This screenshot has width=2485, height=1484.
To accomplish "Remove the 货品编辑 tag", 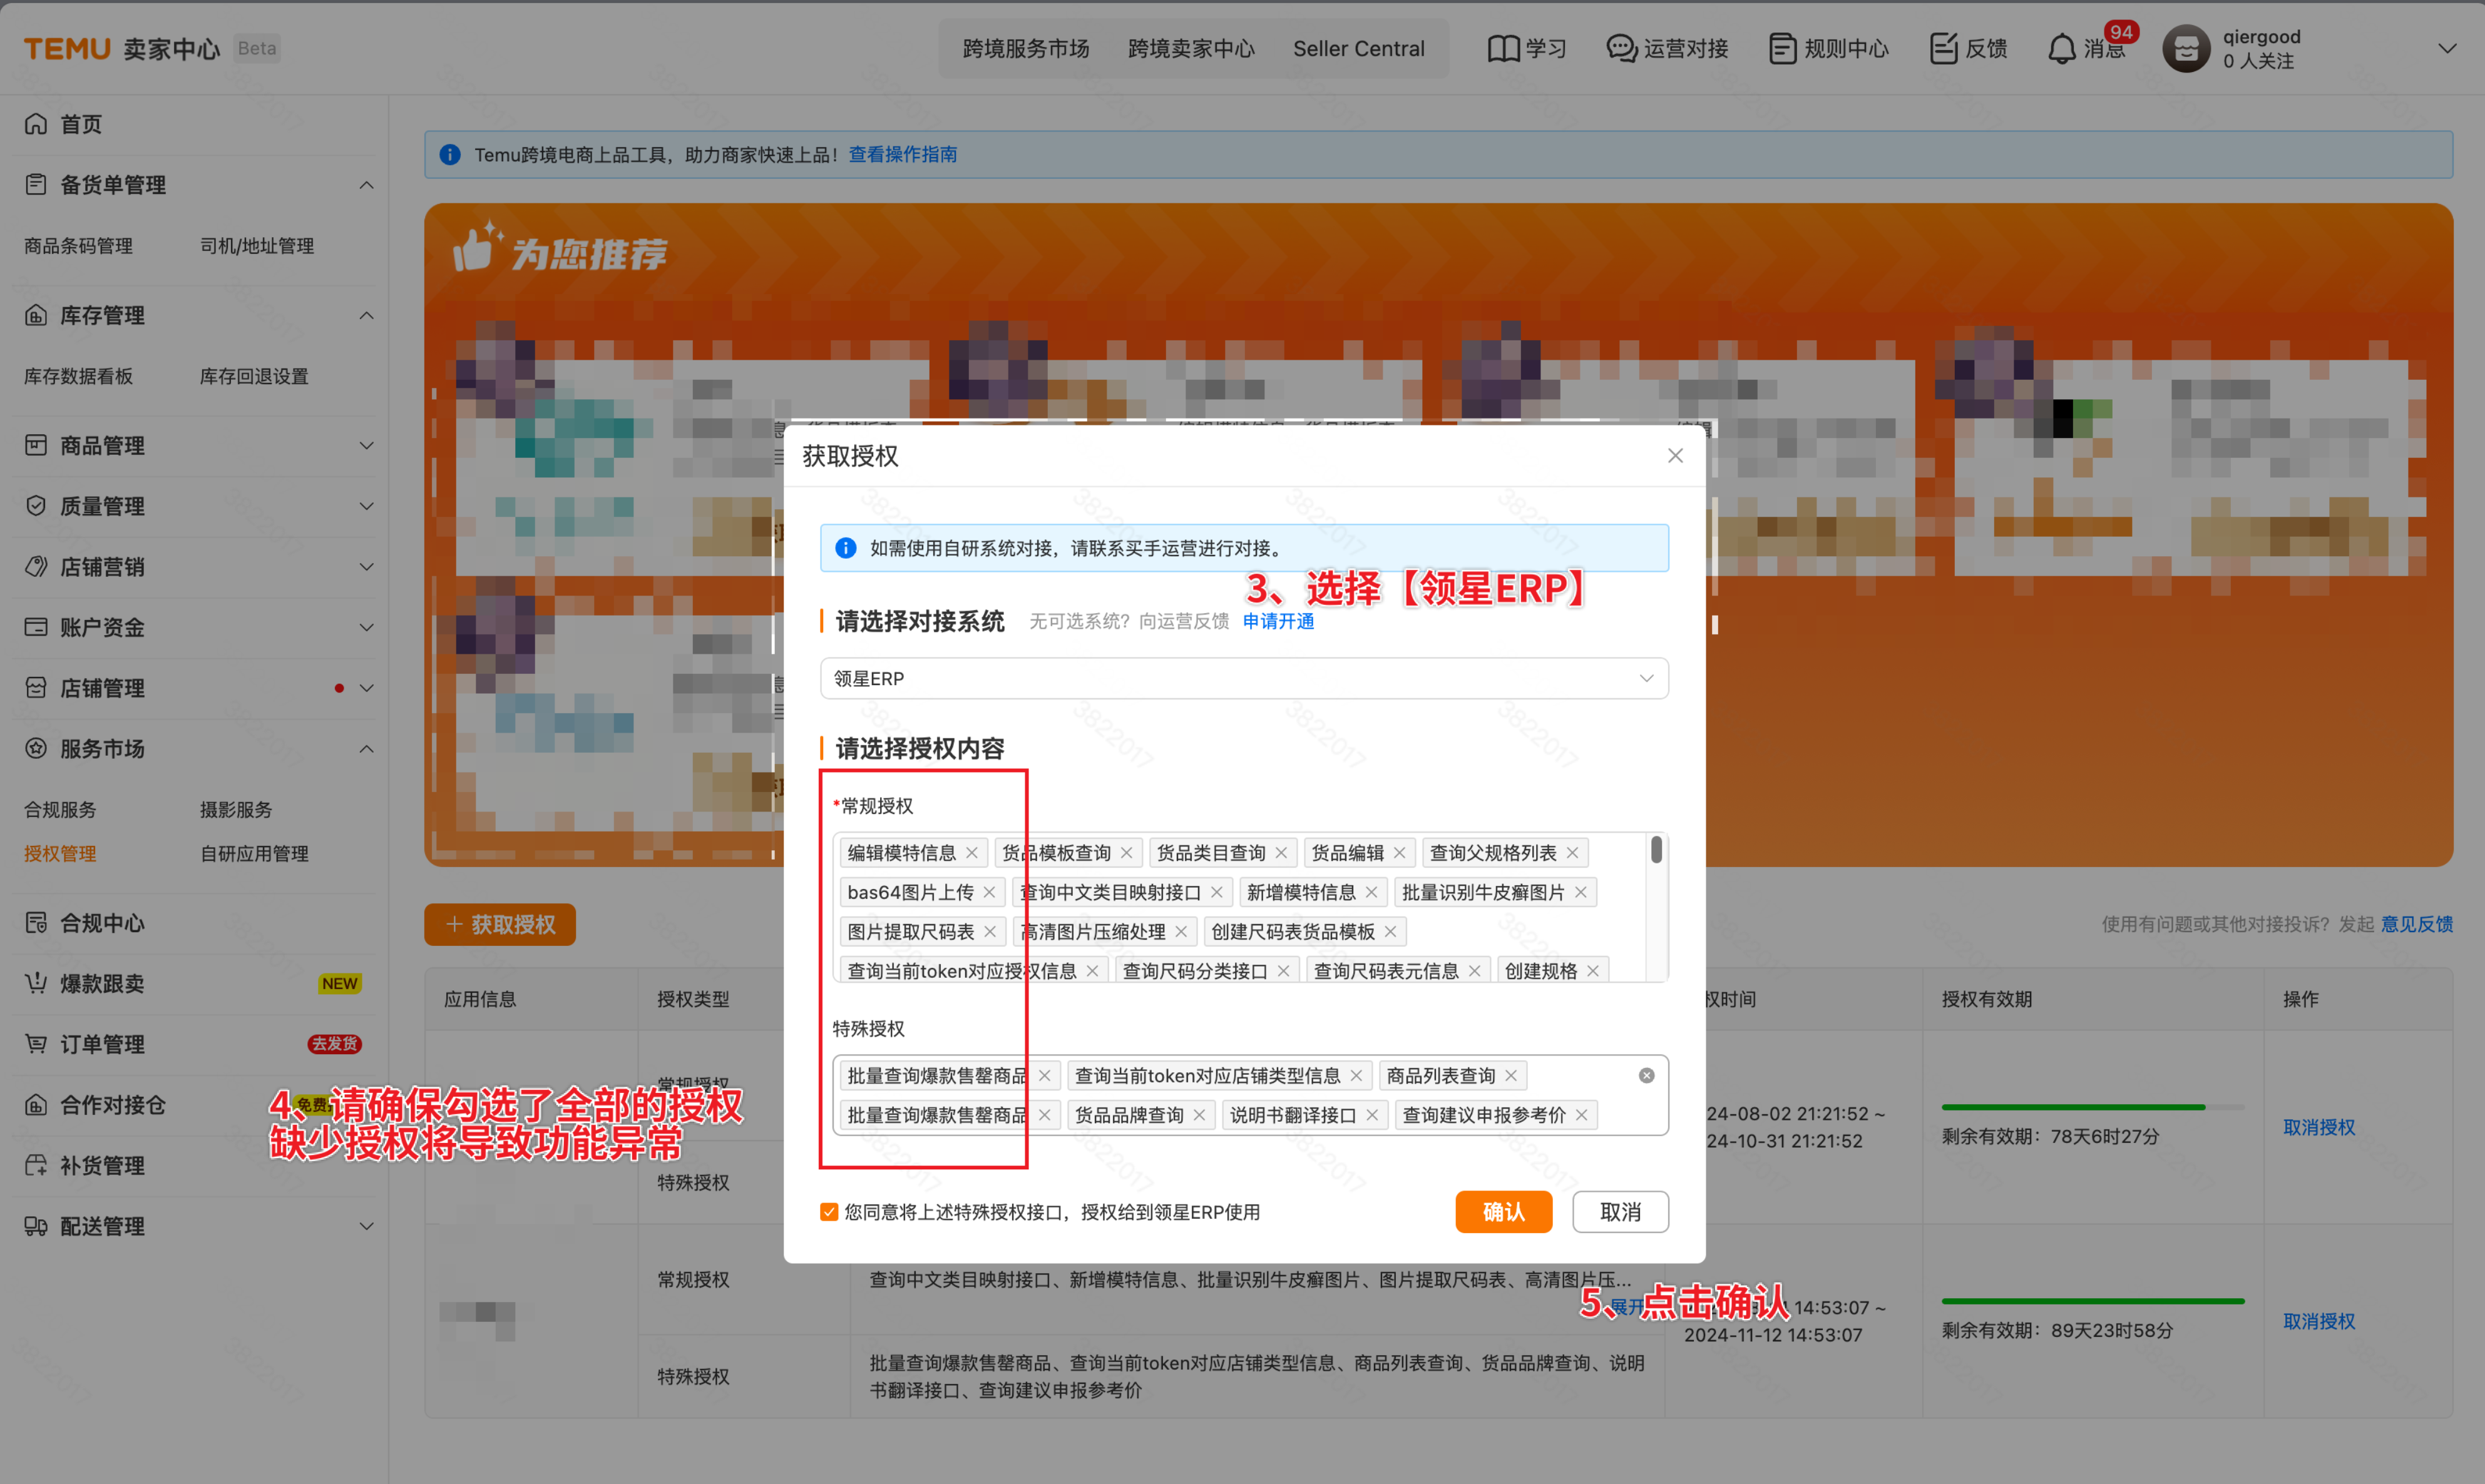I will click(1400, 853).
